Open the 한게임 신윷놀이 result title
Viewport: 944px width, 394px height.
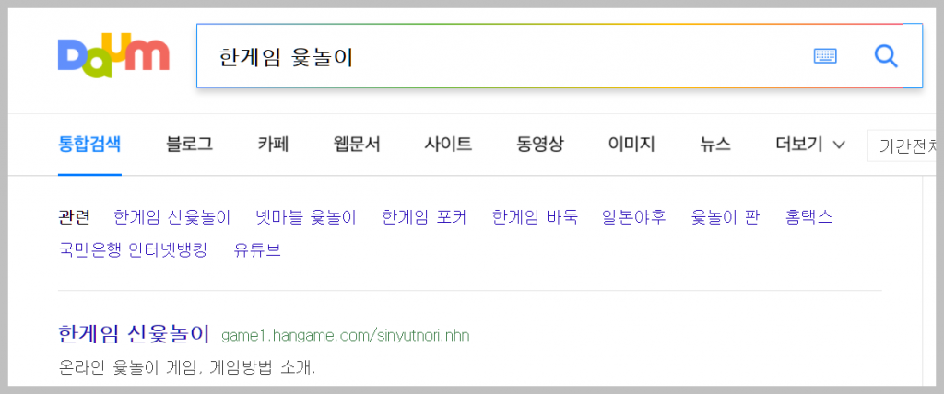click(x=134, y=333)
